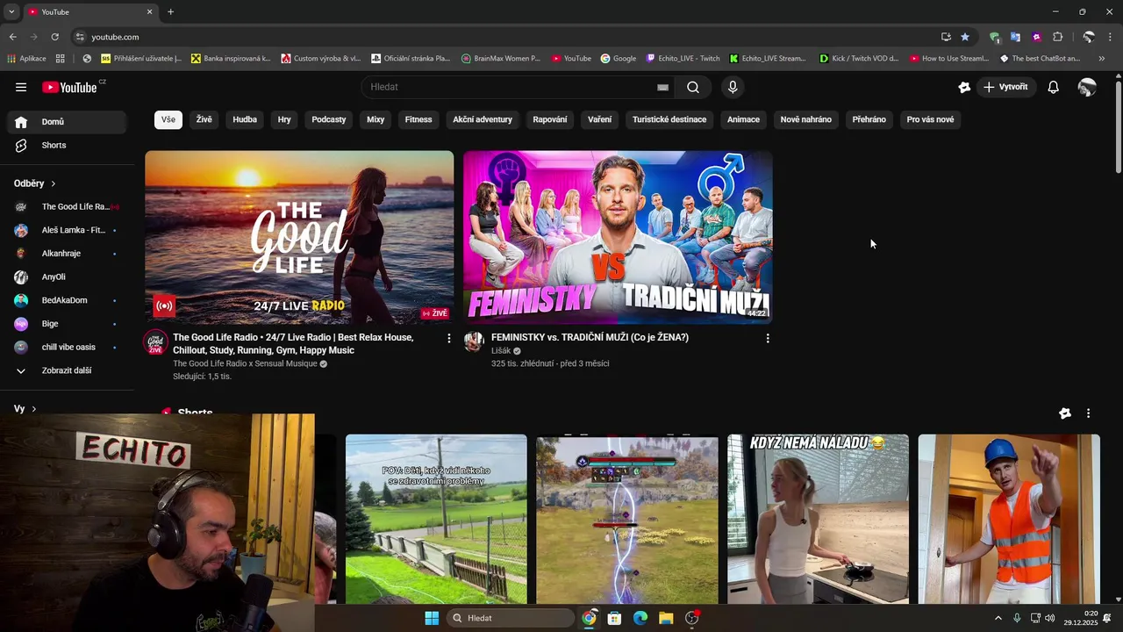
Task: Open the Lišák channel name link
Action: 500,350
